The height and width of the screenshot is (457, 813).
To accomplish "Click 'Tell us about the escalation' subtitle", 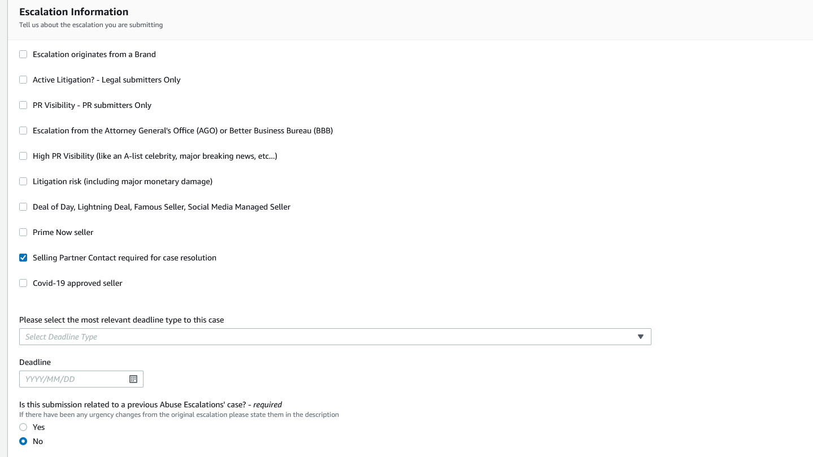I will click(91, 25).
